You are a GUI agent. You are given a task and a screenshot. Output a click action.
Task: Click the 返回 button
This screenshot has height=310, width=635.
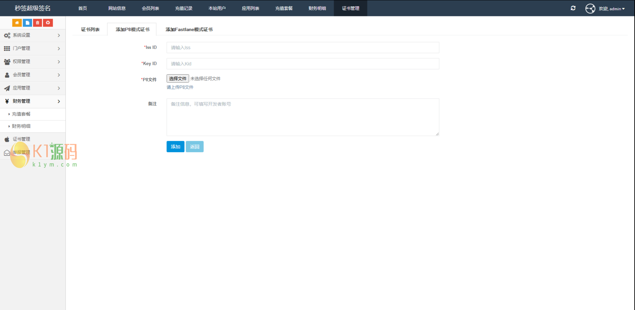[195, 147]
